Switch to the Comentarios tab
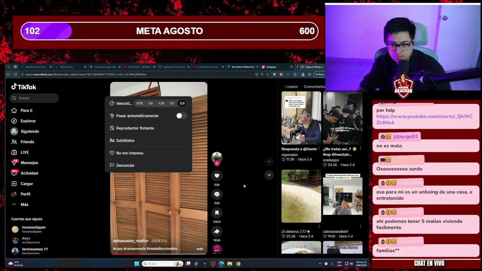Viewport: 482px width, 271px height. [x=314, y=87]
